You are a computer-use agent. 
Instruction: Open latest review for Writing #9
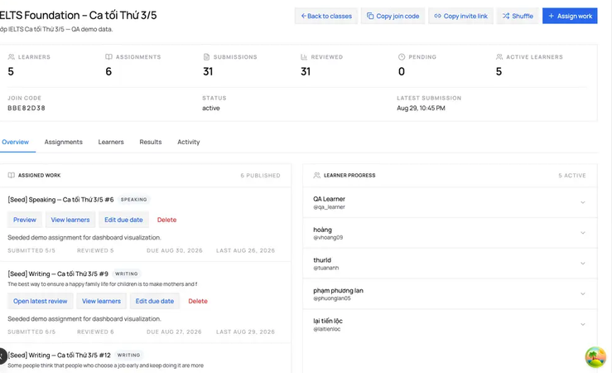(41, 301)
